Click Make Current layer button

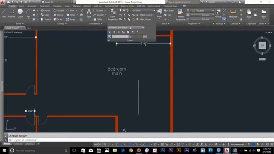pyautogui.click(x=144, y=15)
